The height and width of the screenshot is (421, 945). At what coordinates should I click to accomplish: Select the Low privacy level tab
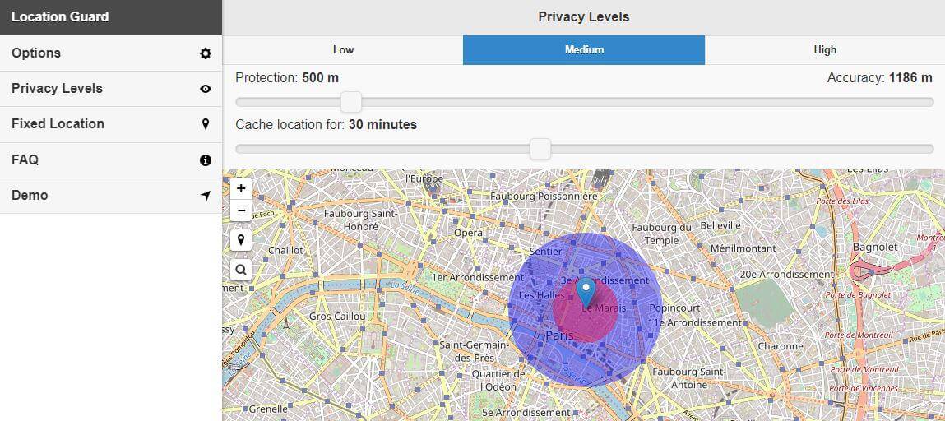click(343, 50)
